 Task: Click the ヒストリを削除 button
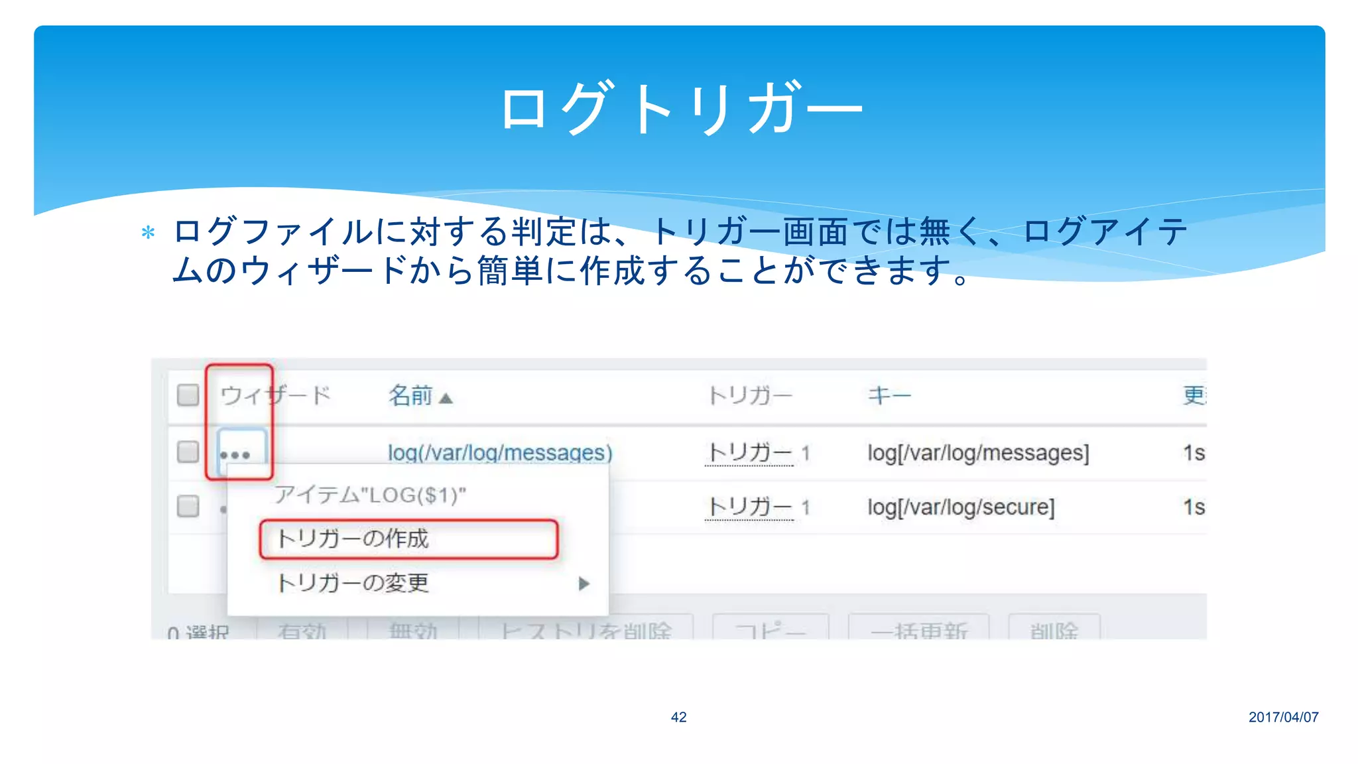[586, 627]
